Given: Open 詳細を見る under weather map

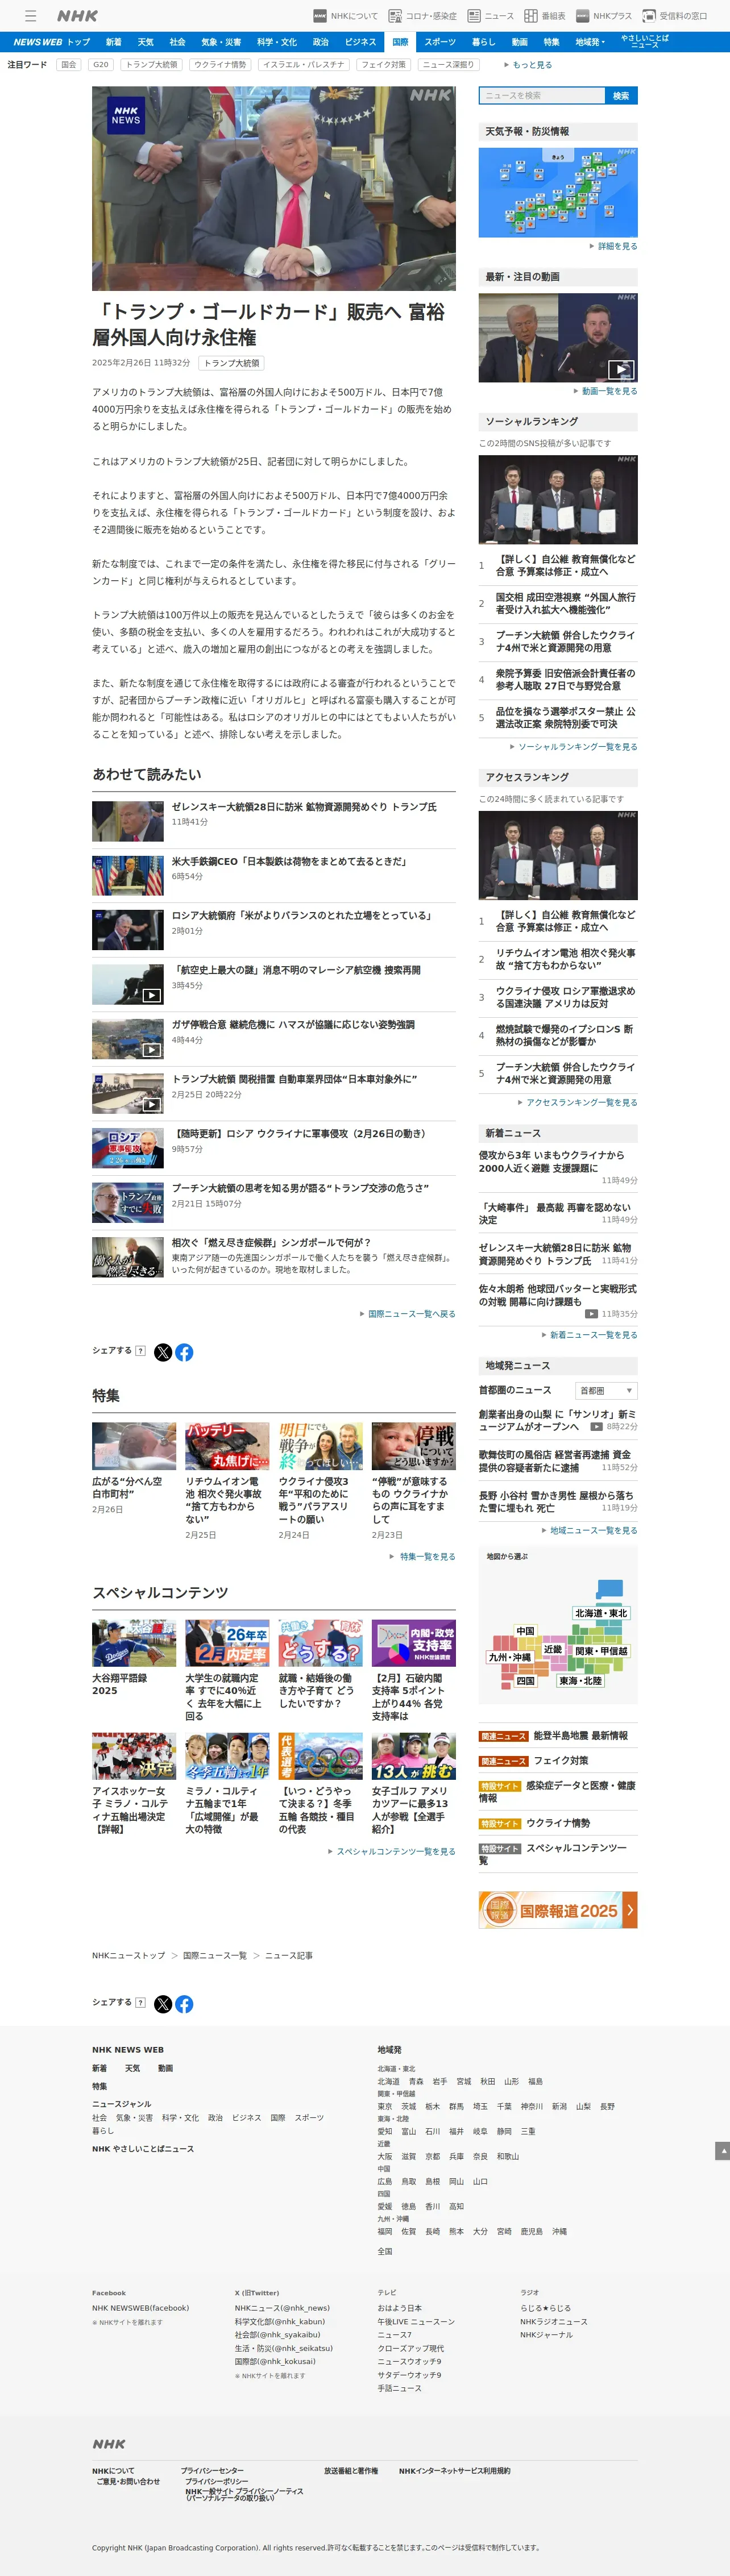Looking at the screenshot, I should coord(614,246).
